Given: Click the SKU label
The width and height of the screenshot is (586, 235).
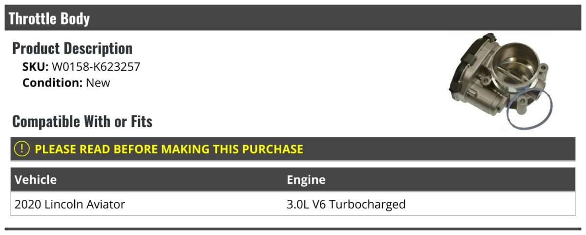Looking at the screenshot, I should tap(36, 67).
